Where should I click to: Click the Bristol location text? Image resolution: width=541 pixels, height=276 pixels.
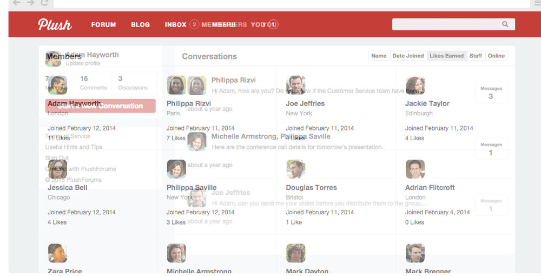[294, 198]
